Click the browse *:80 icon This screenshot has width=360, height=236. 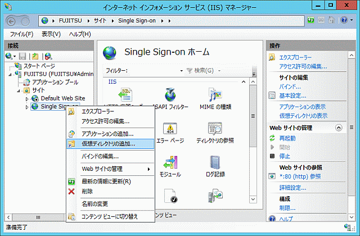(x=272, y=176)
